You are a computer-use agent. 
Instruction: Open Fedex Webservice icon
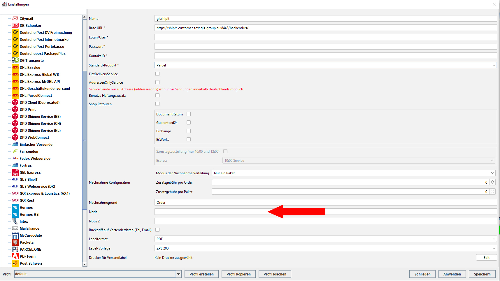coord(15,158)
